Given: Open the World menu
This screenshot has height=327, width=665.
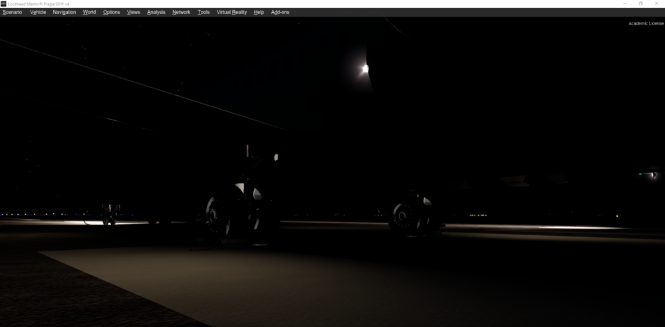Looking at the screenshot, I should [89, 12].
